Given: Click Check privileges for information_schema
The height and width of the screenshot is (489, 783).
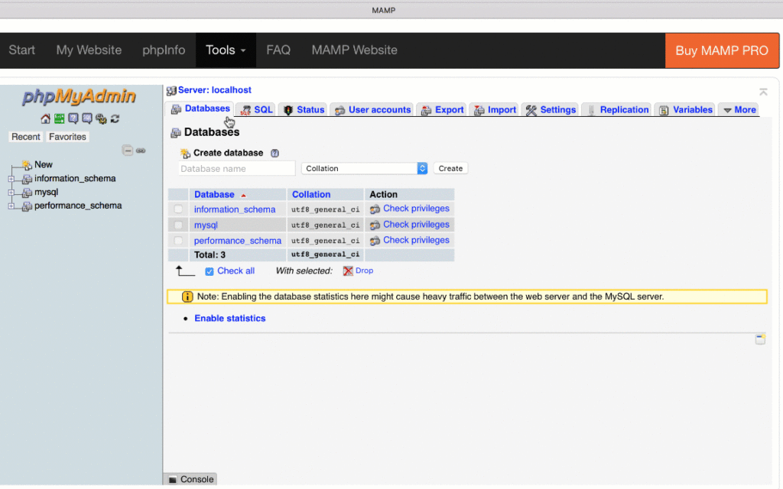Looking at the screenshot, I should (416, 209).
